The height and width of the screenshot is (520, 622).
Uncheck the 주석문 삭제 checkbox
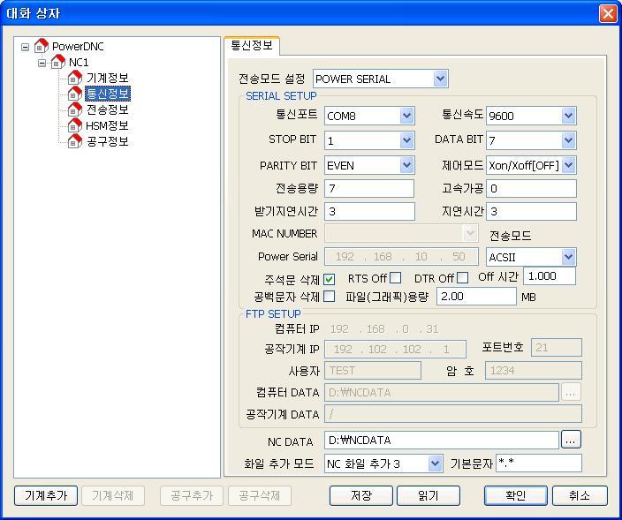329,279
